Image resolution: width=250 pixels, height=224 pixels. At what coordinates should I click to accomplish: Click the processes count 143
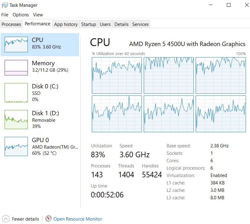pyautogui.click(x=97, y=175)
